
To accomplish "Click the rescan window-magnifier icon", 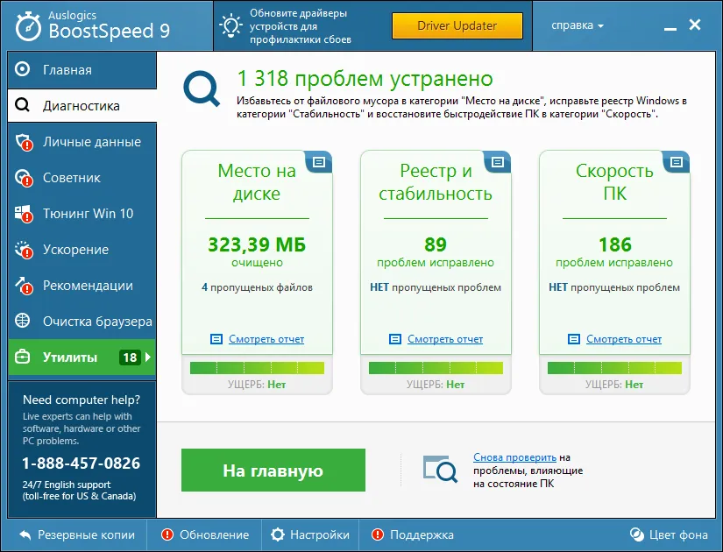I will (440, 469).
